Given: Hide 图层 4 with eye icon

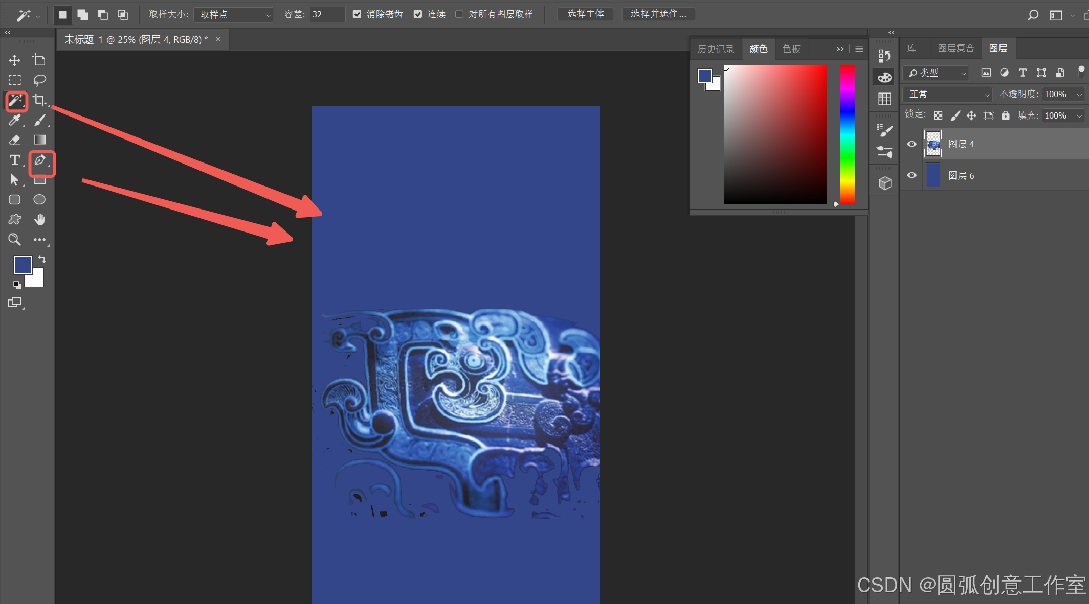Looking at the screenshot, I should (x=912, y=144).
